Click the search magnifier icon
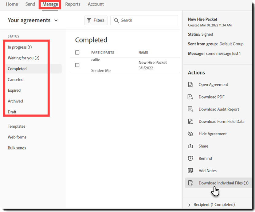This screenshot has width=255, height=212. tap(116, 20)
